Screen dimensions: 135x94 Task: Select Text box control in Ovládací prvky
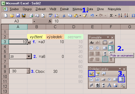point(97,80)
